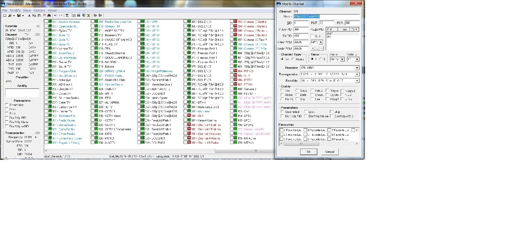Click green TV icon of Access America channel
Image resolution: width=520 pixels, height=228 pixels.
click(x=50, y=22)
